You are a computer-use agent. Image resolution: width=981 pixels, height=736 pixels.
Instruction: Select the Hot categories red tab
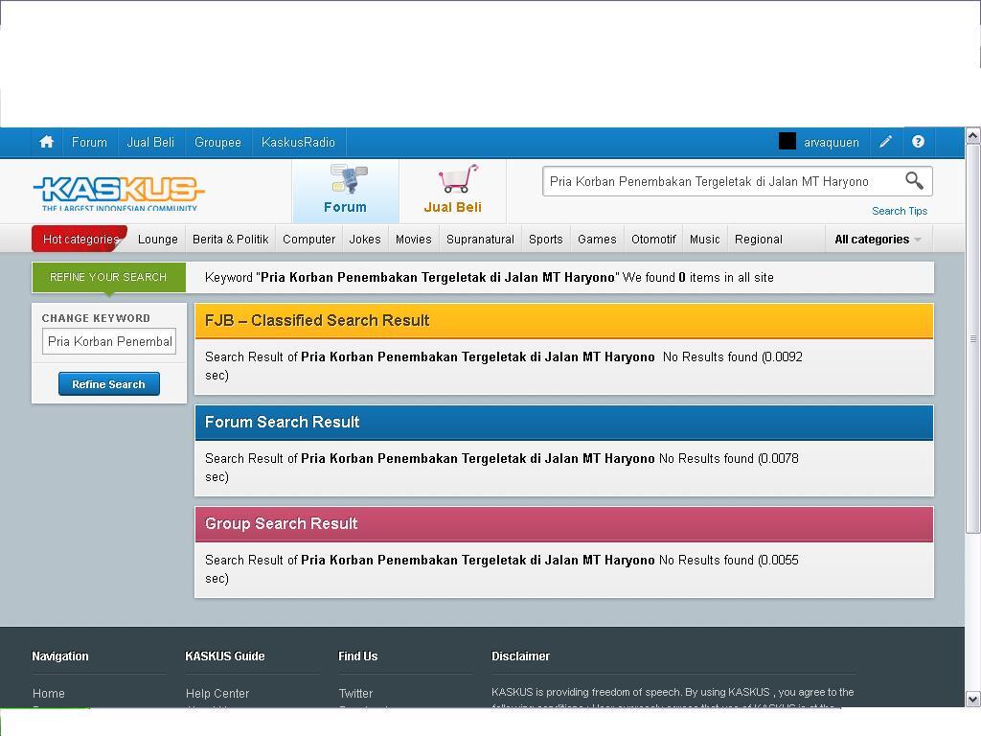tap(80, 239)
